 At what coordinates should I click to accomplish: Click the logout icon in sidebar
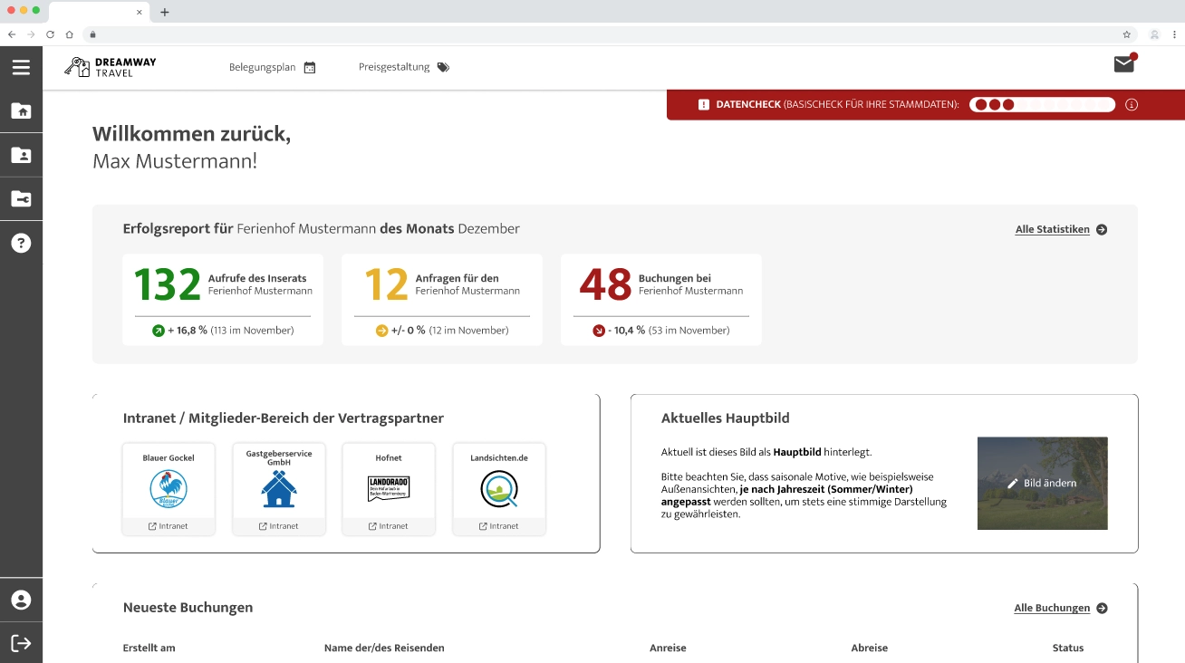(21, 643)
